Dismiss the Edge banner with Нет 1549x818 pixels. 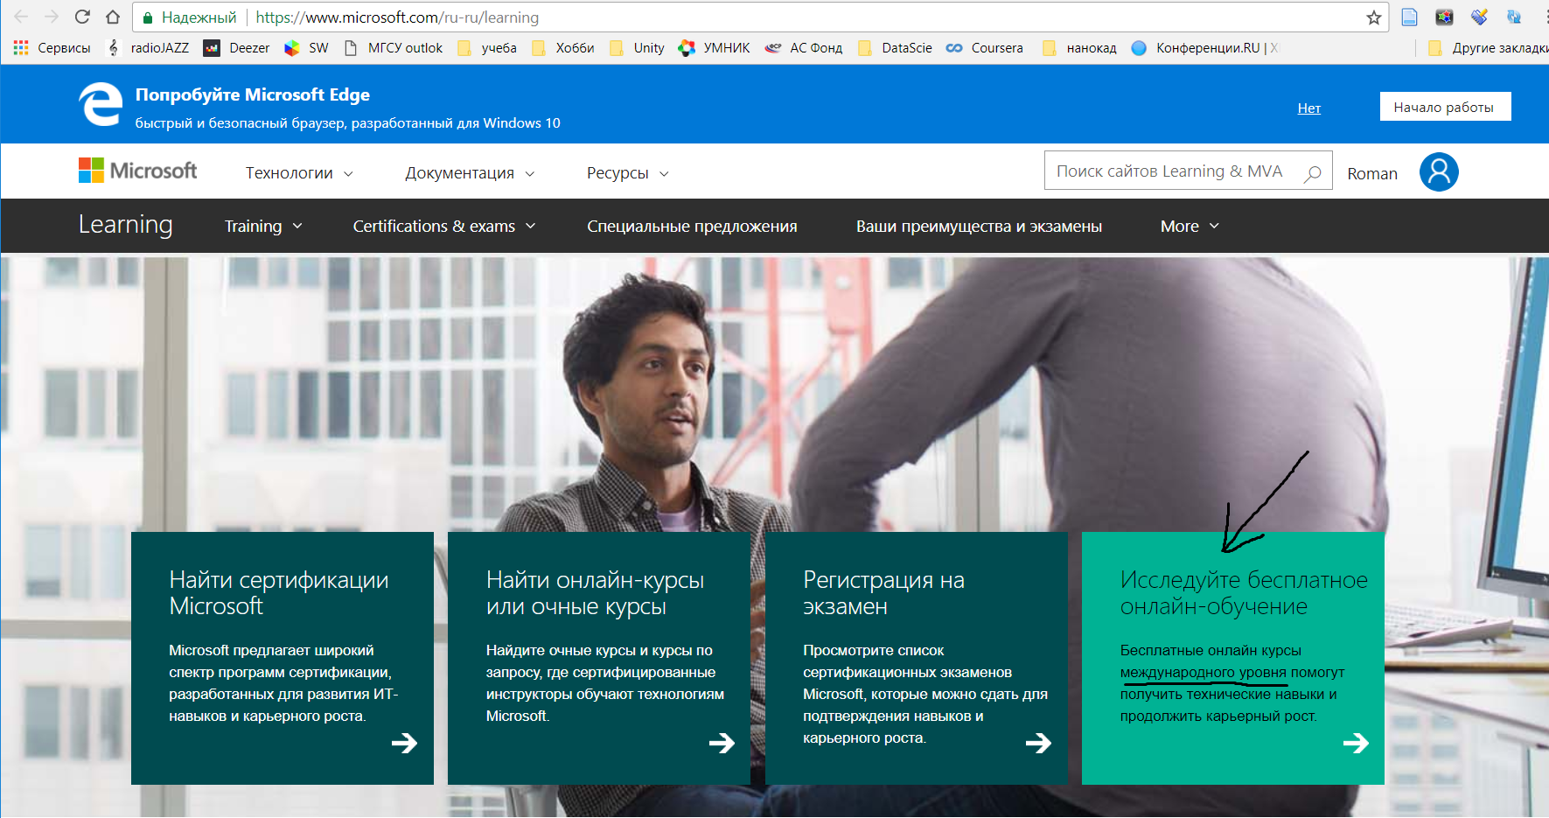coord(1308,108)
